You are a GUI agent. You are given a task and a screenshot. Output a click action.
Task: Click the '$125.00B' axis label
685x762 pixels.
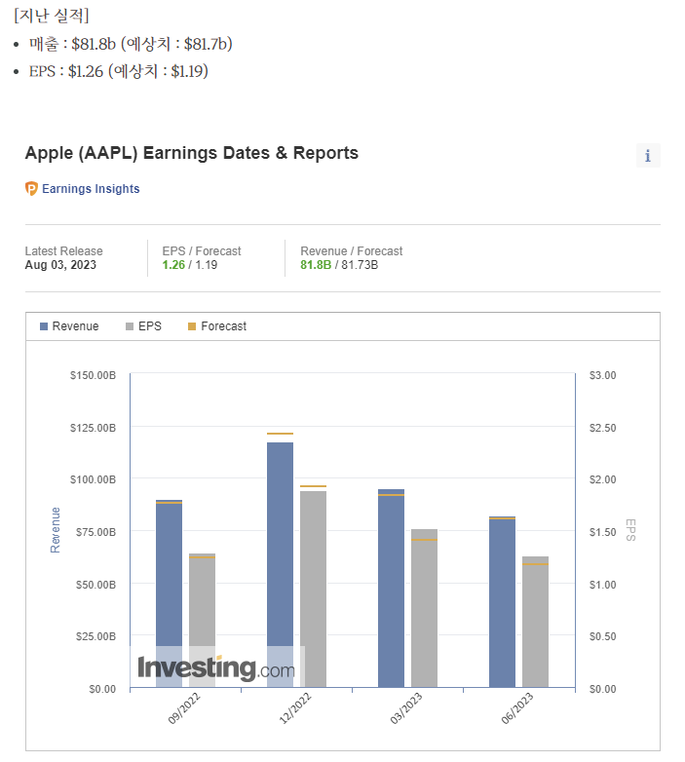coord(93,428)
